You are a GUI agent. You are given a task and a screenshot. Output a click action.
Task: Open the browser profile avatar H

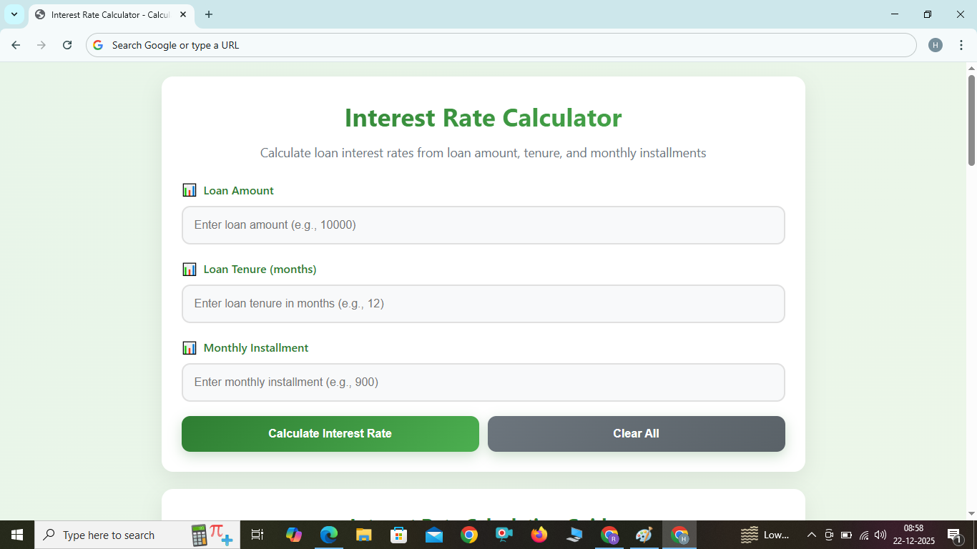coord(935,44)
